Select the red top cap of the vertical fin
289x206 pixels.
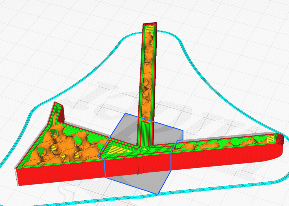click(150, 24)
